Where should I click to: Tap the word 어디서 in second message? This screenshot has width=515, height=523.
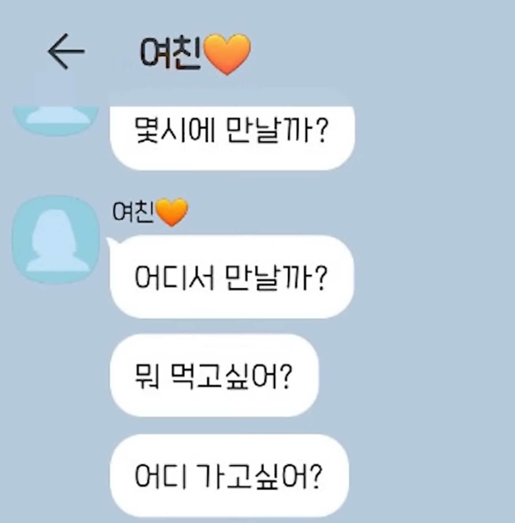pyautogui.click(x=175, y=278)
